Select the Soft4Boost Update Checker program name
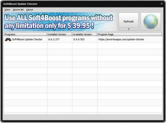The image size is (166, 123). 27,39
